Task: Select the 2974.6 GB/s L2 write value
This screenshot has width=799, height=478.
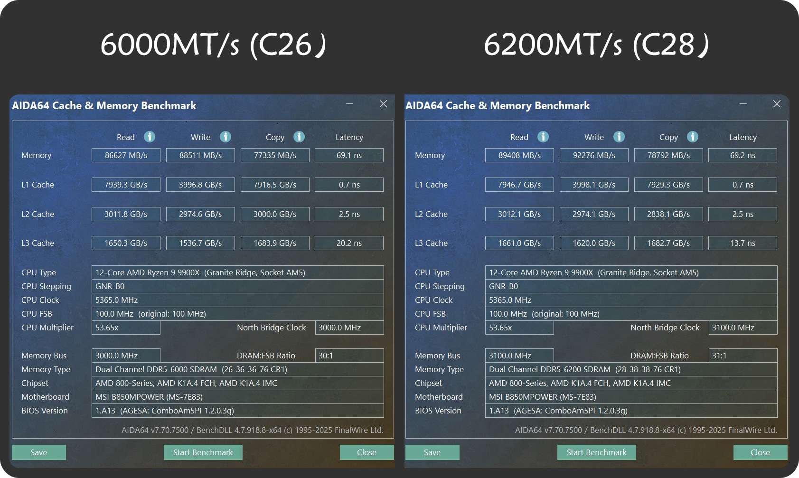Action: pyautogui.click(x=200, y=214)
